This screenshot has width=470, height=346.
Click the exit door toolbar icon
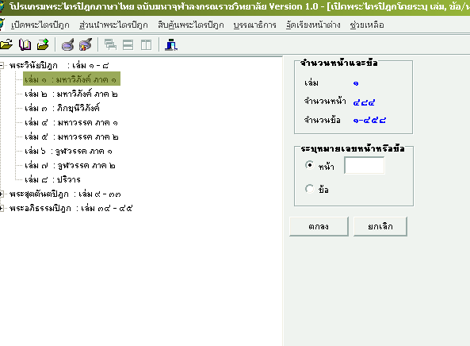(171, 45)
